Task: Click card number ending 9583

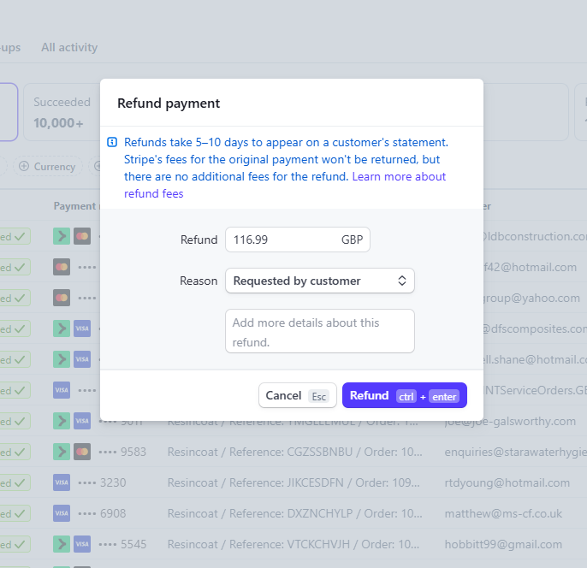Action: tap(122, 452)
